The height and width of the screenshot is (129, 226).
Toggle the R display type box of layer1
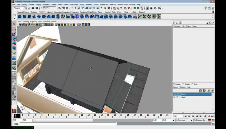click(x=177, y=97)
